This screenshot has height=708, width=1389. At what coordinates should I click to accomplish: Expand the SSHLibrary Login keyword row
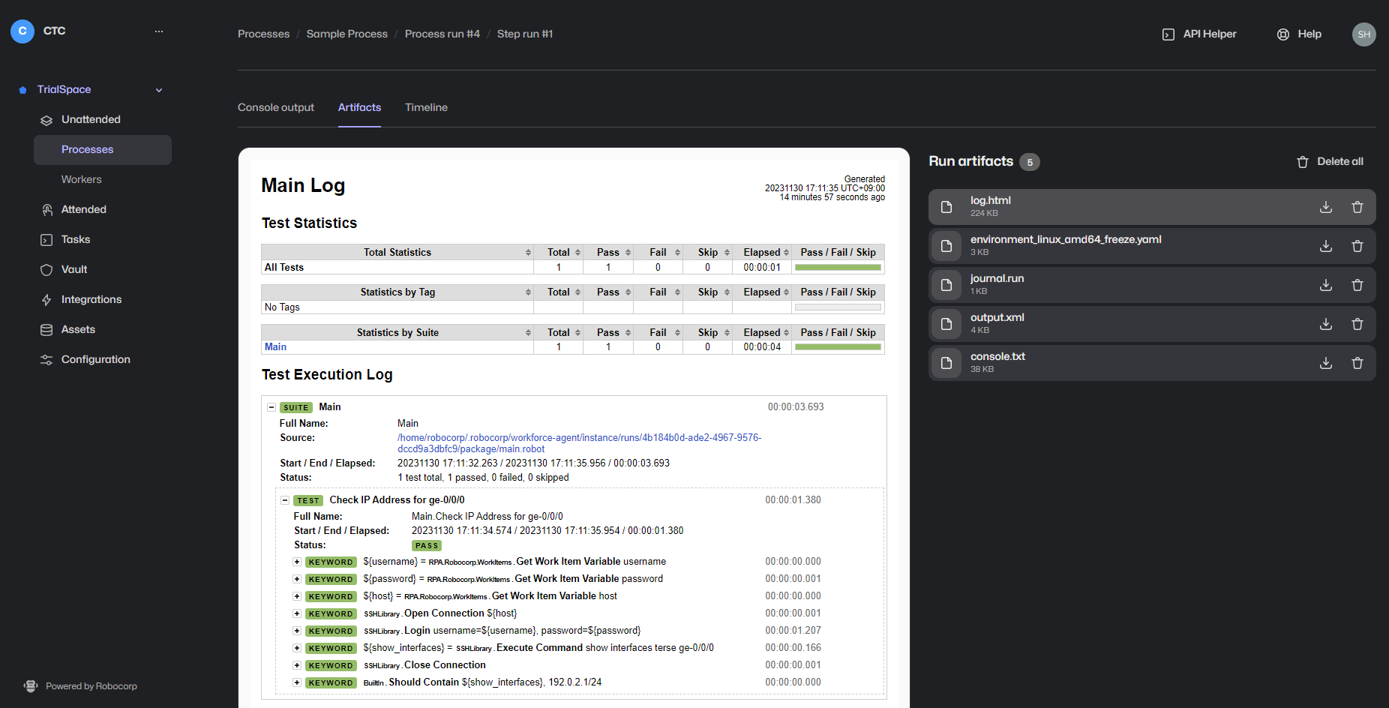coord(297,631)
